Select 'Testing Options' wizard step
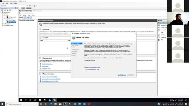Image resolution: width=189 pixels, height=106 pixels. (x=75, y=49)
